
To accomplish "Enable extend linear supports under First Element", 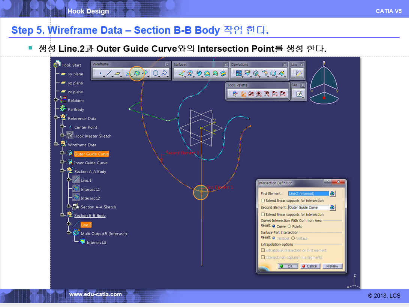I will pos(262,201).
